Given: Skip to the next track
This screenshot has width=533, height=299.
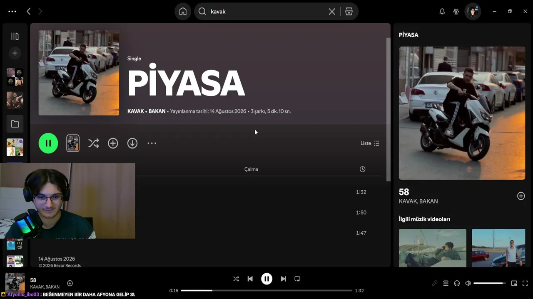Looking at the screenshot, I should tap(283, 279).
